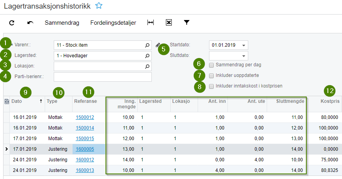
Task: Click the Sluttmengde column header
Action: coord(286,104)
